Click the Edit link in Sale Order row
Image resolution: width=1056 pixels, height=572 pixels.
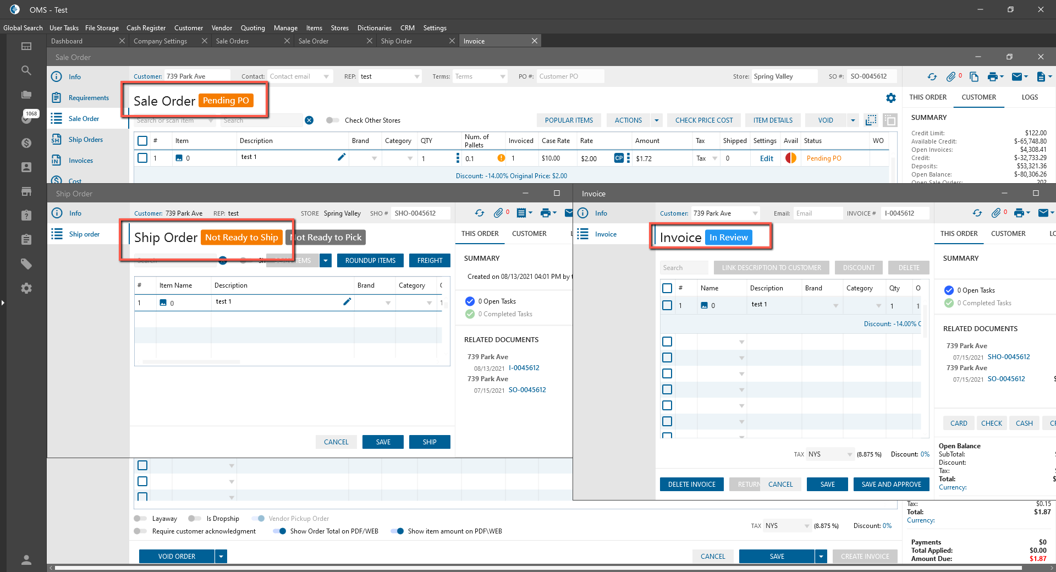tap(767, 158)
